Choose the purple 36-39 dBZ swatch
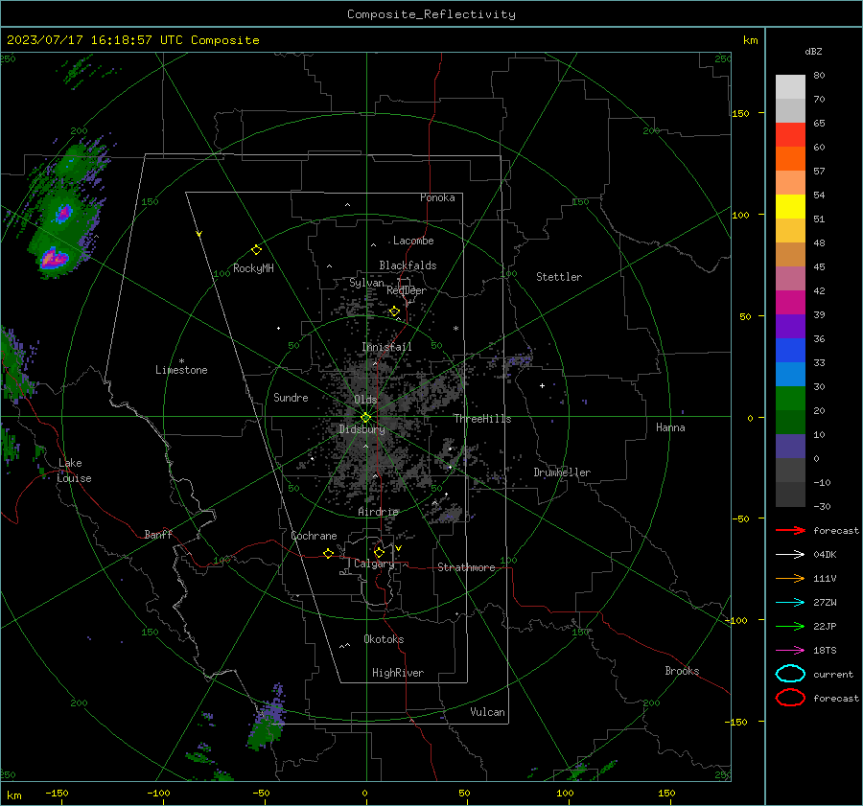This screenshot has width=863, height=806. pos(790,327)
